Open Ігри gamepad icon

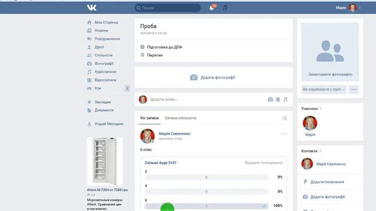[89, 89]
